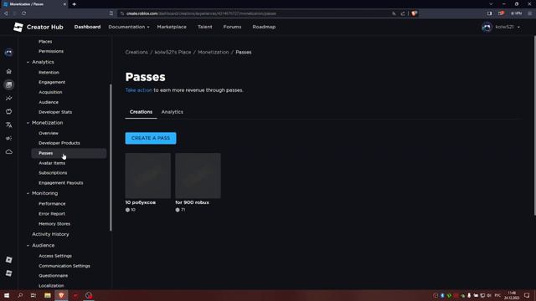Image resolution: width=536 pixels, height=301 pixels.
Task: Open the Documentation dropdown
Action: 128,27
